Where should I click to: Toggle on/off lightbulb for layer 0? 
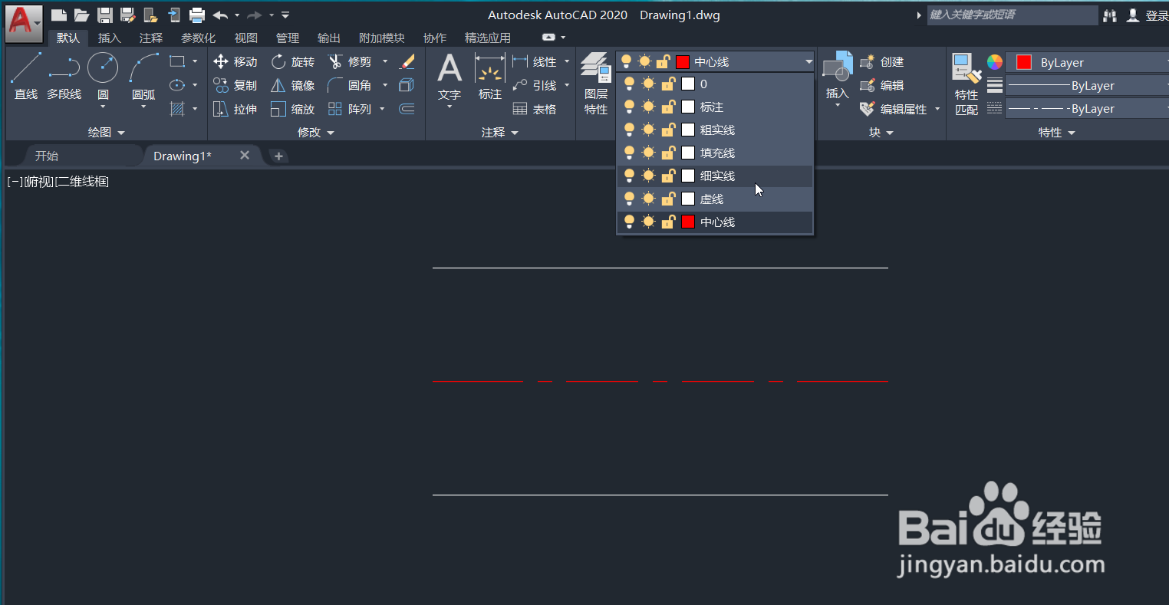tap(630, 84)
